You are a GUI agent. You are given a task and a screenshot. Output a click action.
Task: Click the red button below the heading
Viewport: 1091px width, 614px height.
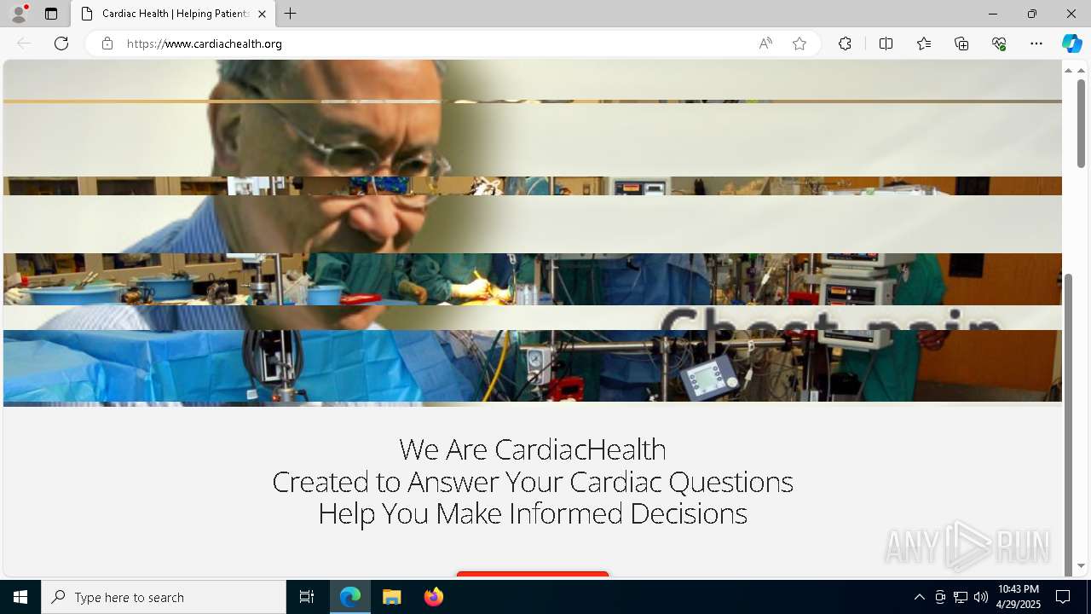point(533,575)
